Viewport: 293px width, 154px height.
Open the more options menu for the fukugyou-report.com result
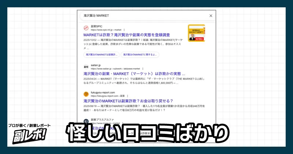pyautogui.click(x=127, y=96)
